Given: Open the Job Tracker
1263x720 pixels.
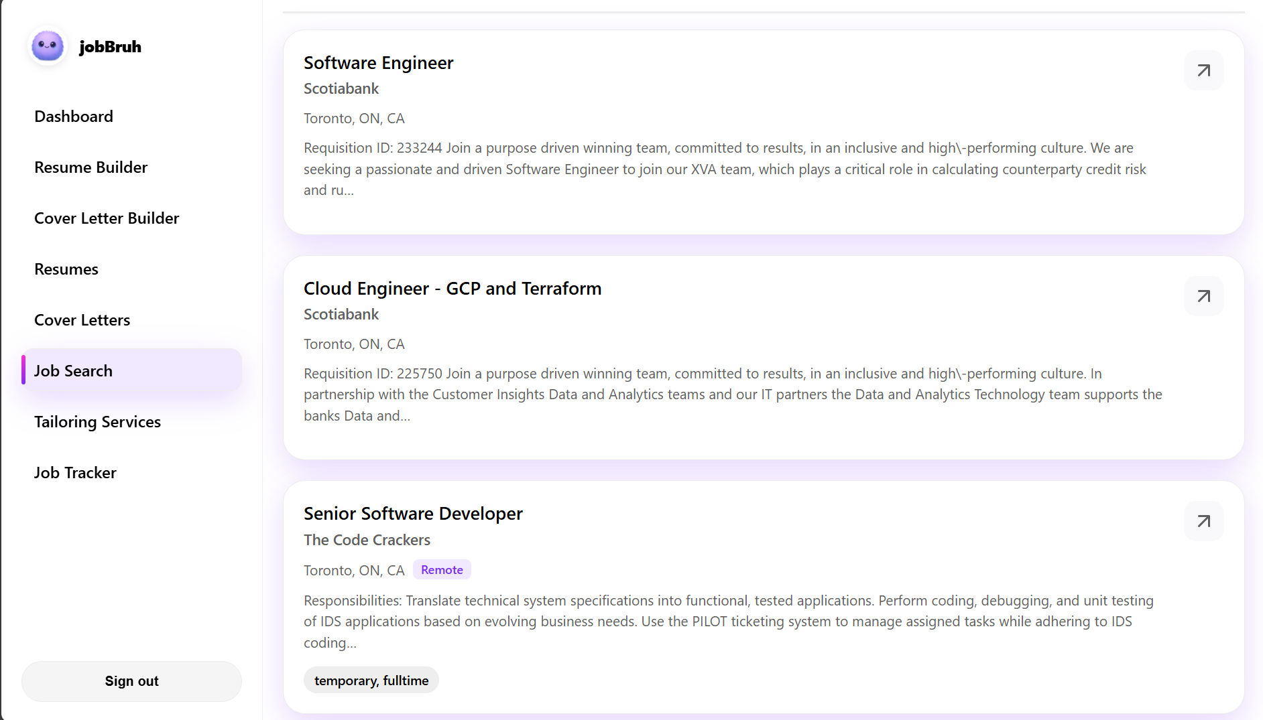Looking at the screenshot, I should pos(75,472).
